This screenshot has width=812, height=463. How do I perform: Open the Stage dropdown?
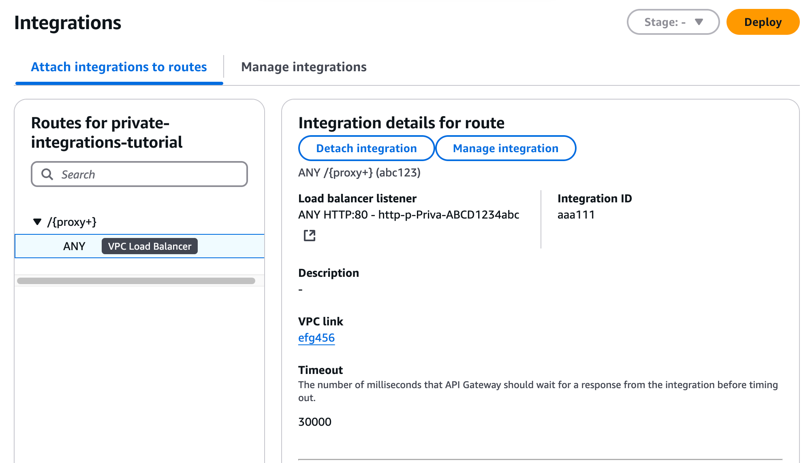673,22
